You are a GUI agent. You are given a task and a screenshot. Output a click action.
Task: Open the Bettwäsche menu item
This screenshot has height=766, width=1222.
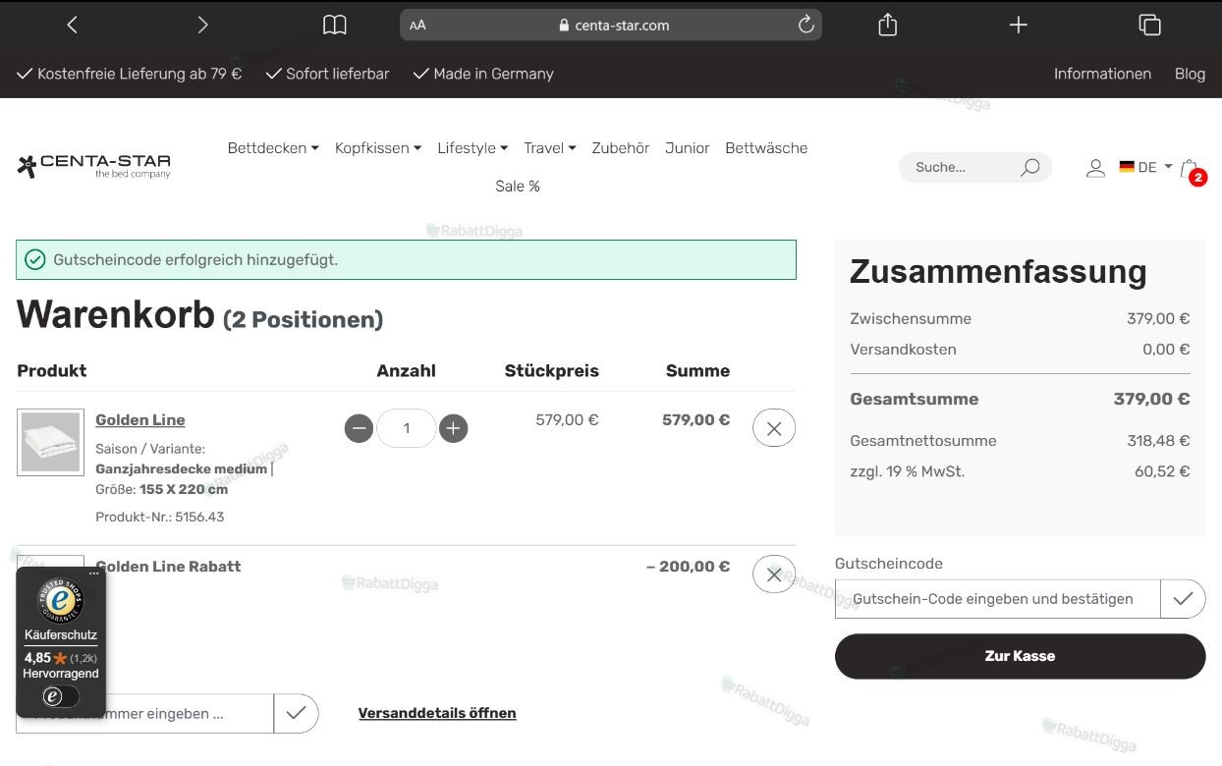tap(766, 148)
